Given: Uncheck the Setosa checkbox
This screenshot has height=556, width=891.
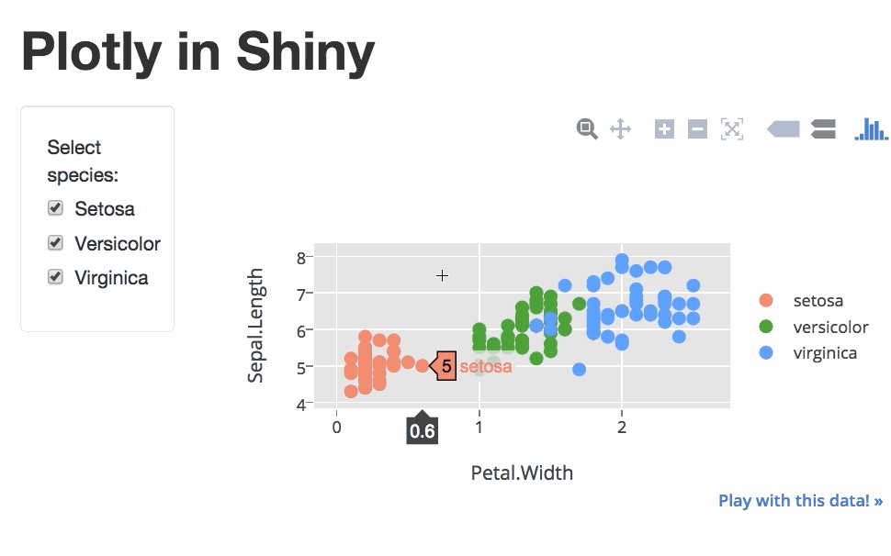Looking at the screenshot, I should [55, 208].
